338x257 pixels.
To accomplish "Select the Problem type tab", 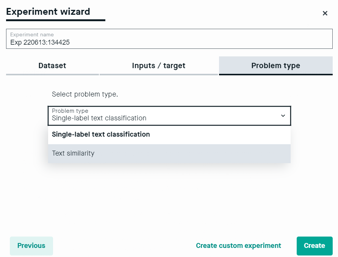I will click(x=276, y=65).
